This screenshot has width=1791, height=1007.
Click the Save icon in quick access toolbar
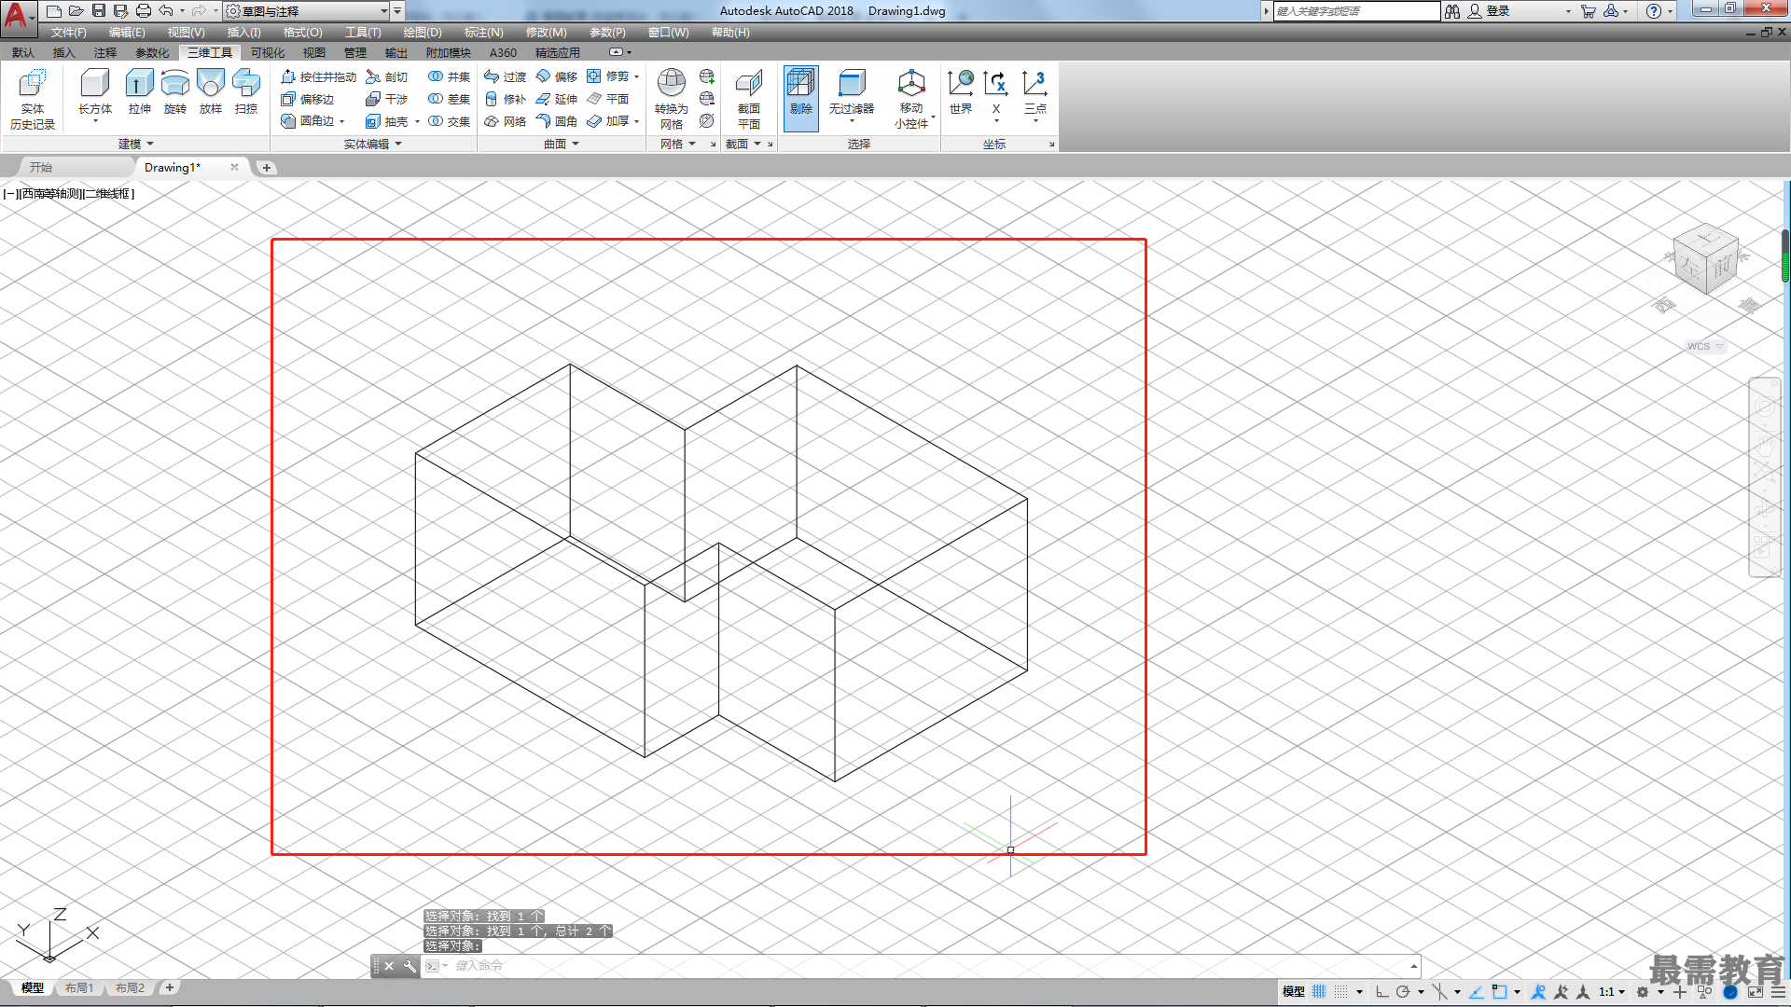coord(99,11)
